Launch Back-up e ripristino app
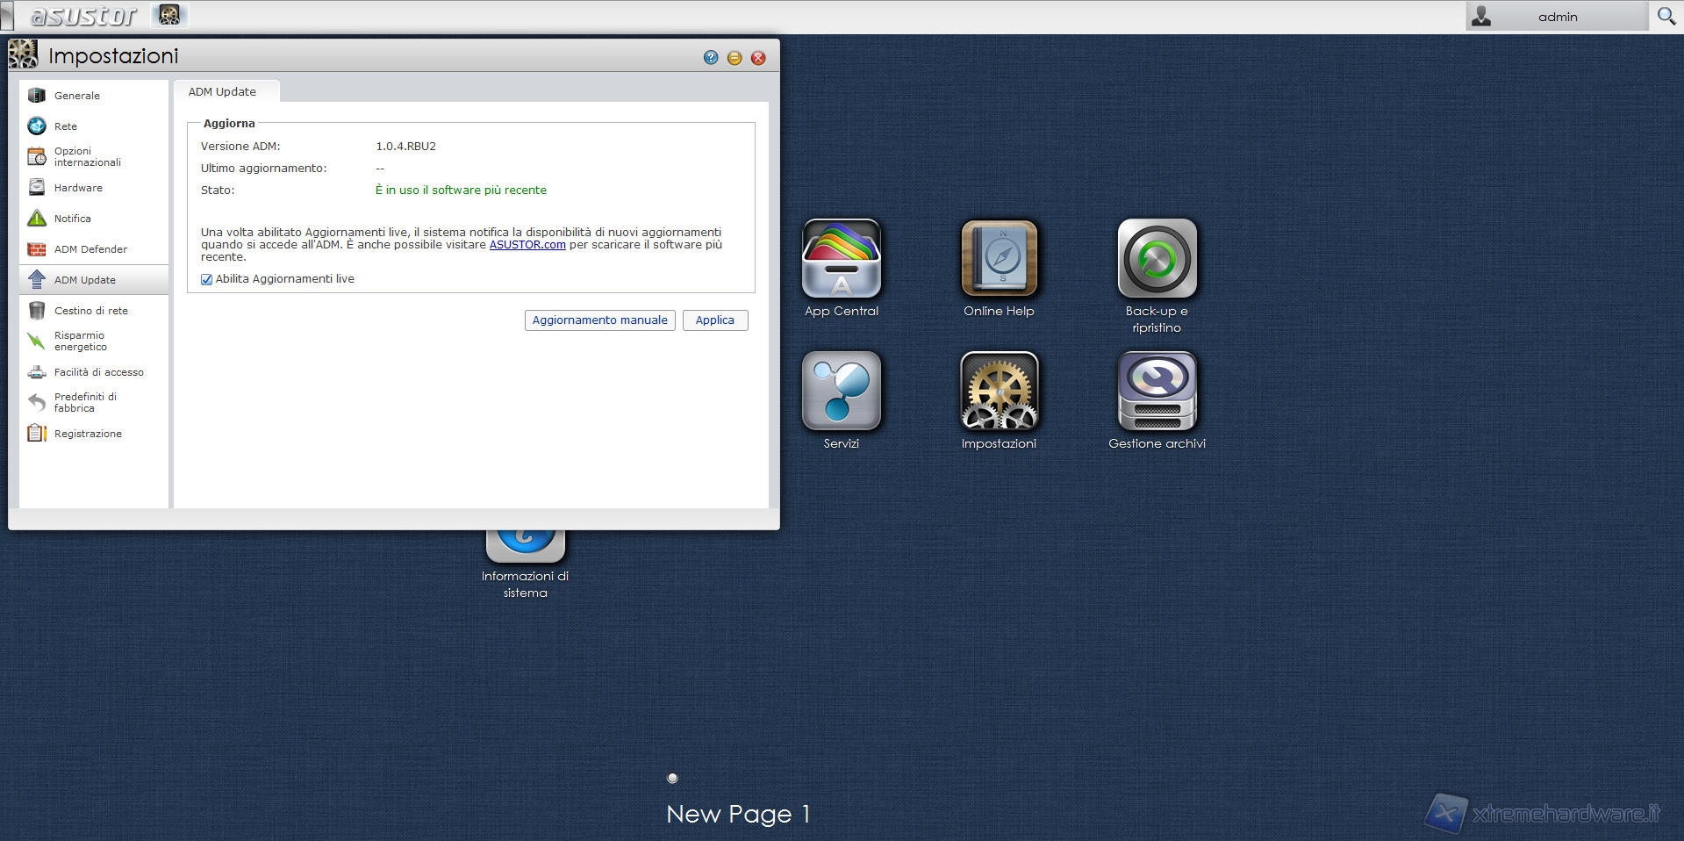Image resolution: width=1684 pixels, height=841 pixels. 1157,259
